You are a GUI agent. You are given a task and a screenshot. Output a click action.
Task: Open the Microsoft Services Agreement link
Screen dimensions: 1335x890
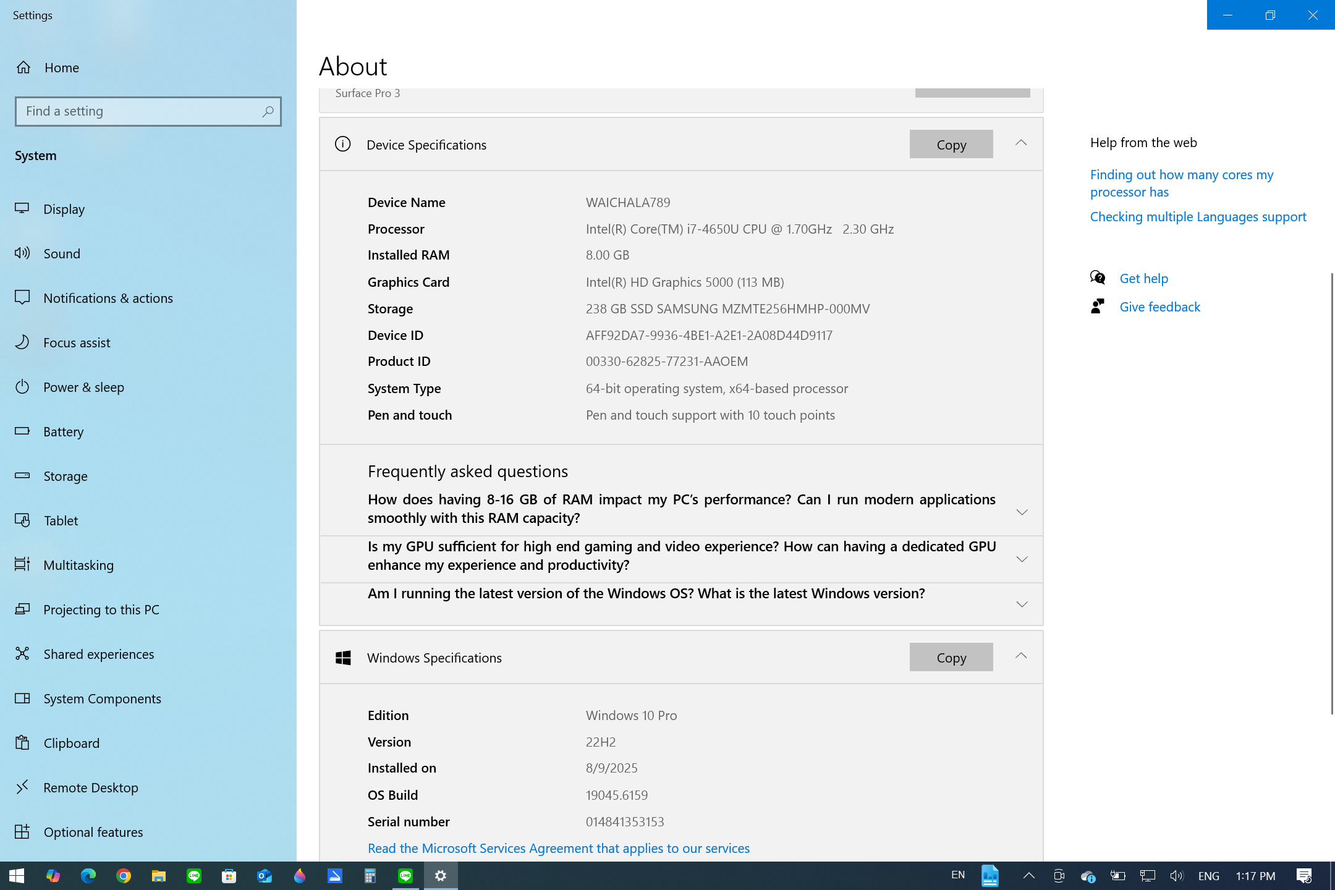(559, 848)
